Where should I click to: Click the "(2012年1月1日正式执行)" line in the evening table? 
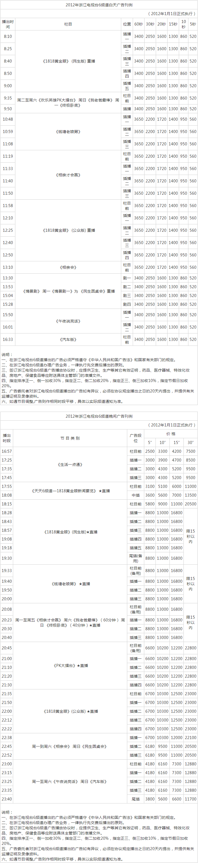(x=172, y=425)
